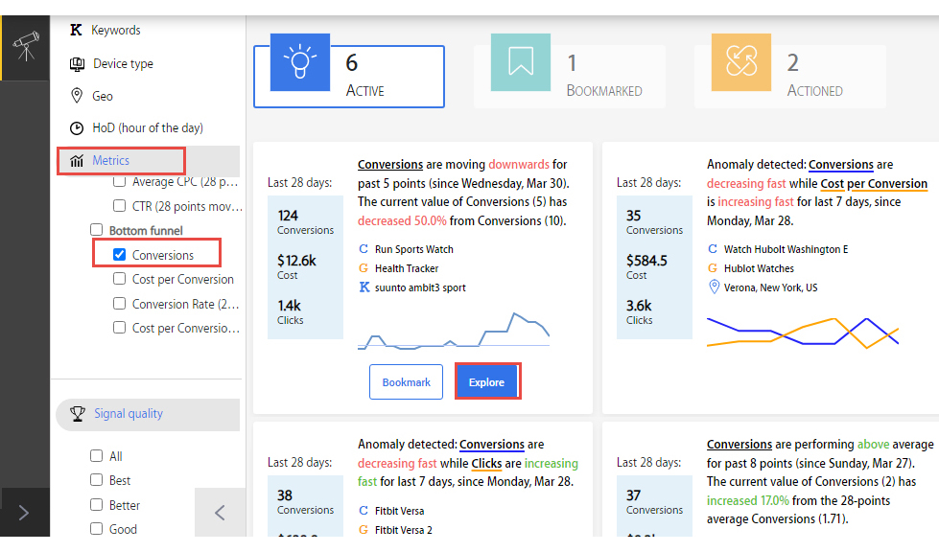Uncheck the Conversions checkbox
This screenshot has height=552, width=939.
tap(119, 255)
